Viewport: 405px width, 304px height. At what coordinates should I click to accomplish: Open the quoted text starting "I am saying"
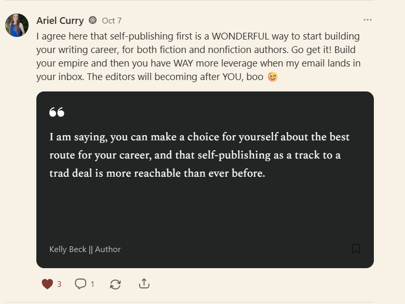tap(199, 155)
